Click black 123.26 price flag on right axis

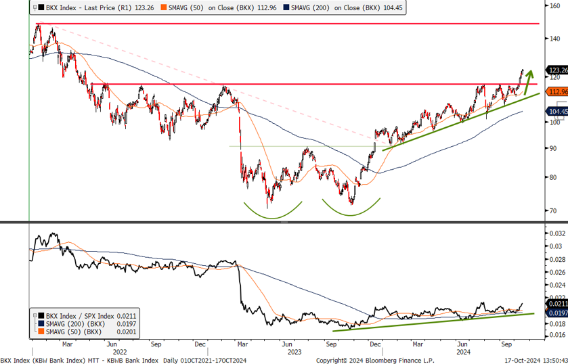coord(556,70)
